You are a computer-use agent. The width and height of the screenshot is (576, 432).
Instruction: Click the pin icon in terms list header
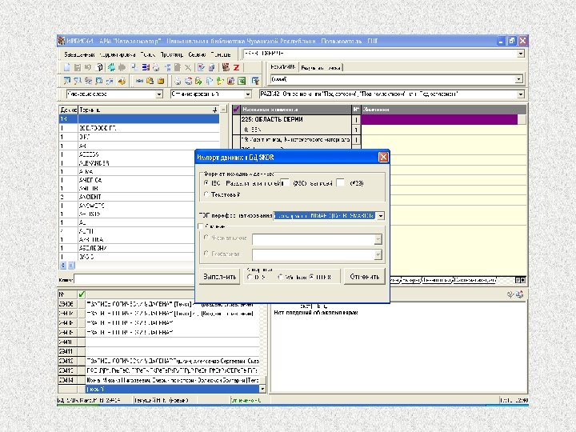pos(214,108)
